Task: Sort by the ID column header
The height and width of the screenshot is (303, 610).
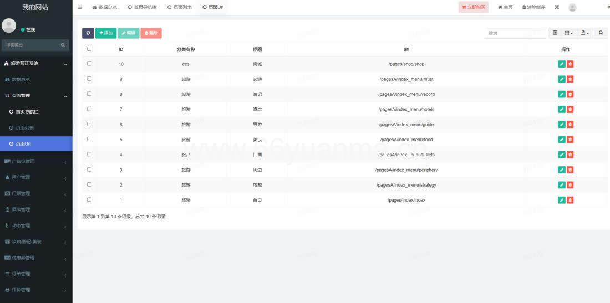Action: click(x=121, y=49)
